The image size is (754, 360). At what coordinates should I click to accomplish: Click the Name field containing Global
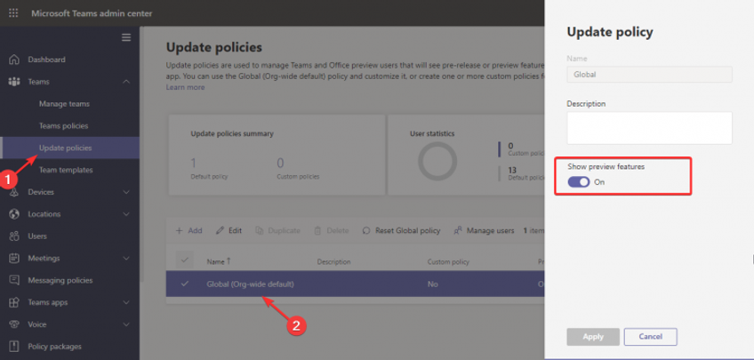tap(649, 75)
